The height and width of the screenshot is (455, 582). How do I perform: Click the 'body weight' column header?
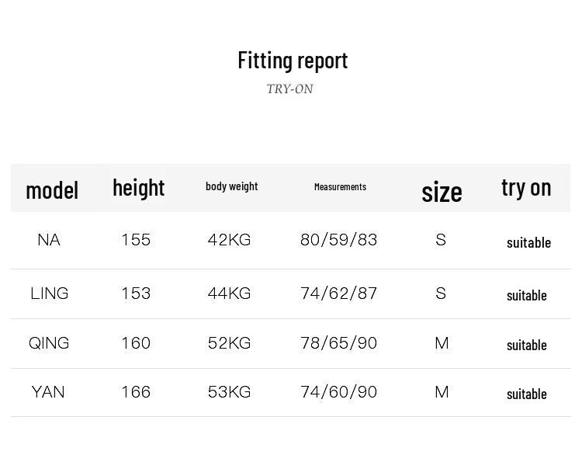[x=231, y=186]
